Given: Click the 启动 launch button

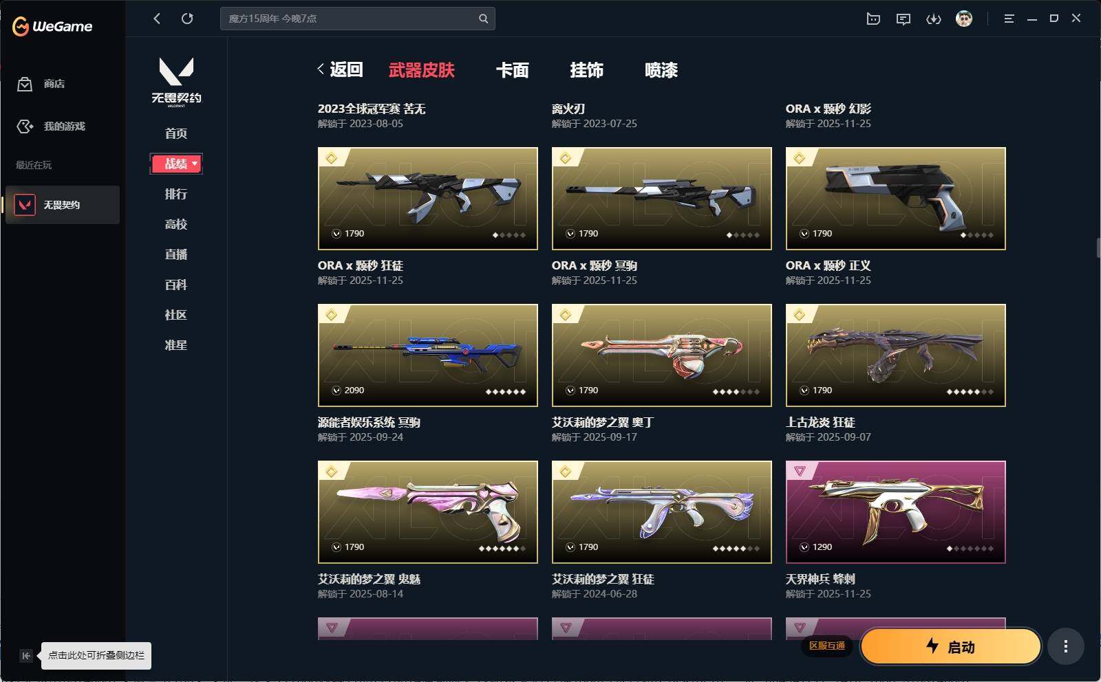Looking at the screenshot, I should click(950, 646).
